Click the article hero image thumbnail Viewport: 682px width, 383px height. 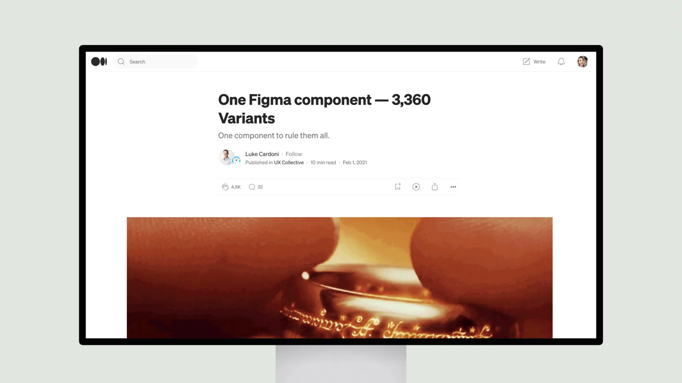(340, 277)
